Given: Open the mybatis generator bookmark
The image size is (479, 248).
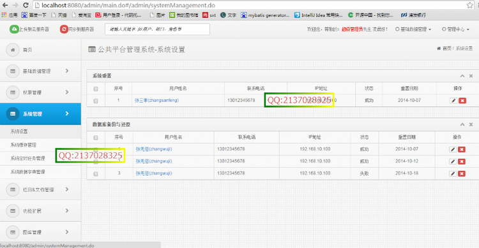Looking at the screenshot, I should click(x=265, y=15).
